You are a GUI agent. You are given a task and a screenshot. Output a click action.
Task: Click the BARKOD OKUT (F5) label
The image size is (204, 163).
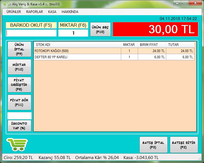click(31, 25)
